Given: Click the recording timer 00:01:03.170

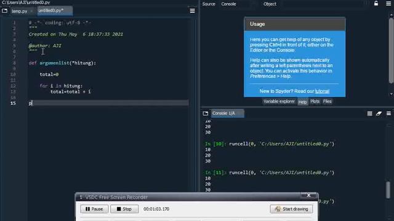Looking at the screenshot, I should (156, 209).
